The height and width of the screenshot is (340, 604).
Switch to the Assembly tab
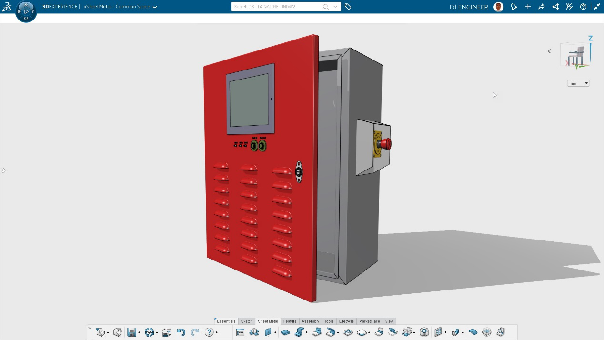pos(310,321)
